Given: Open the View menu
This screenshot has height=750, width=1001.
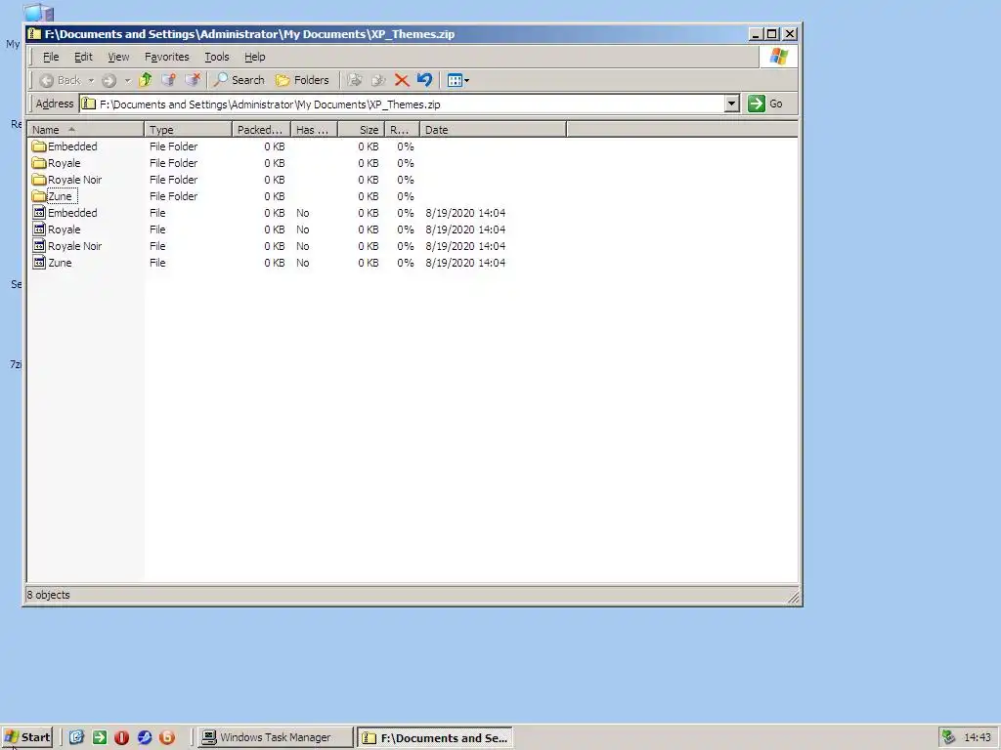Looking at the screenshot, I should [118, 57].
